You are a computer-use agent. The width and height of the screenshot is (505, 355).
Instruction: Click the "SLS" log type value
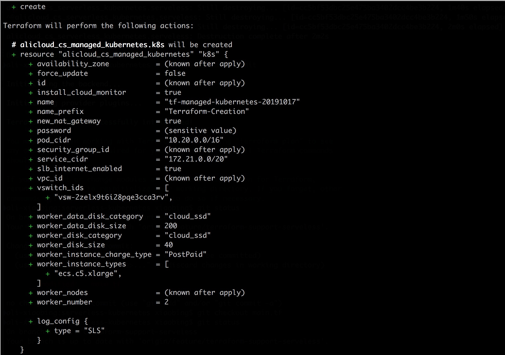(x=94, y=331)
